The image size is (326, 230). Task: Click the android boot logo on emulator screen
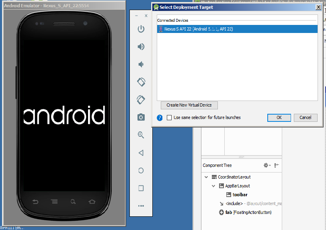click(64, 115)
